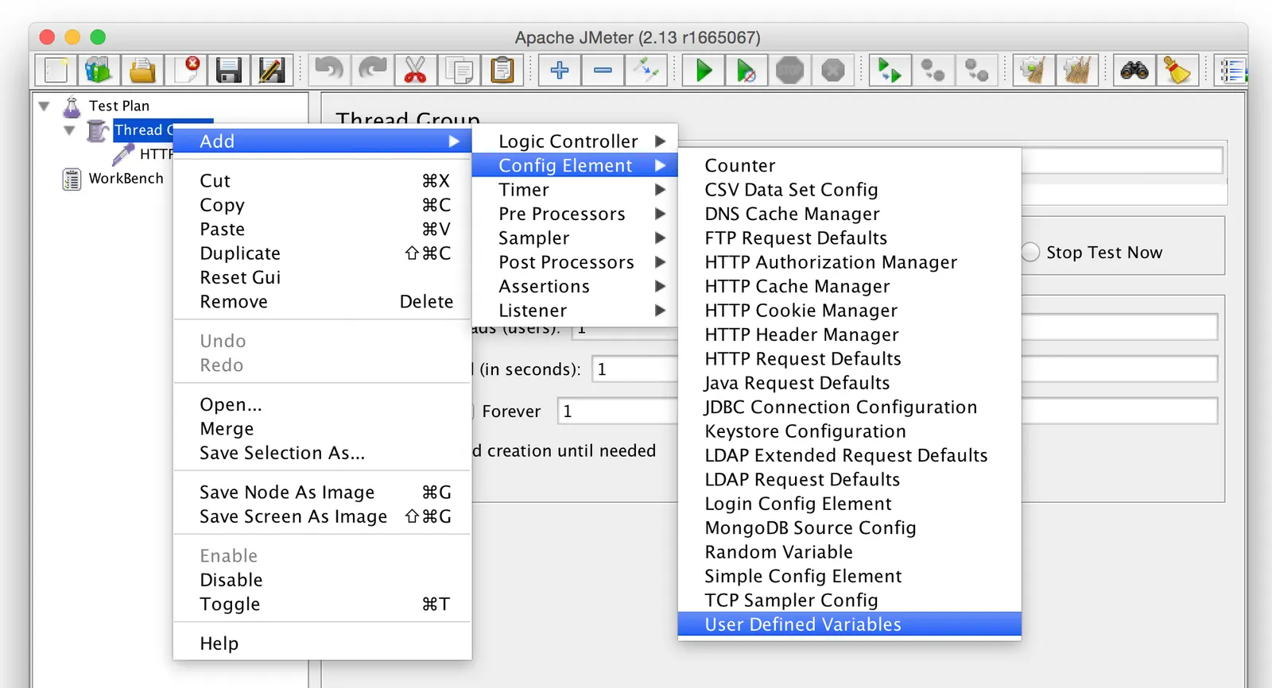Choose Duplicate in context menu
This screenshot has height=688, width=1272.
click(322, 253)
